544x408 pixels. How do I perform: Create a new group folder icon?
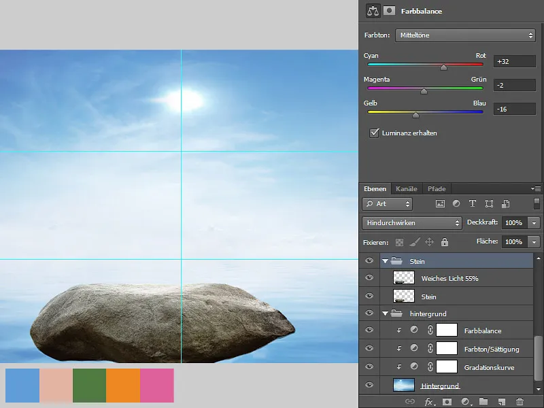click(483, 402)
